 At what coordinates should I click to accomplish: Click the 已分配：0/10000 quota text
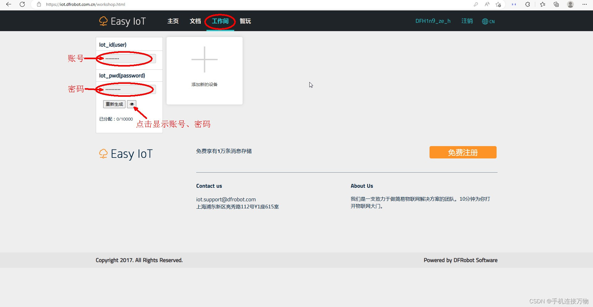(116, 119)
